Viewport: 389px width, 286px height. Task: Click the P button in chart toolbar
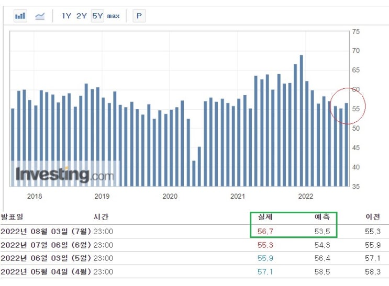[x=139, y=16]
